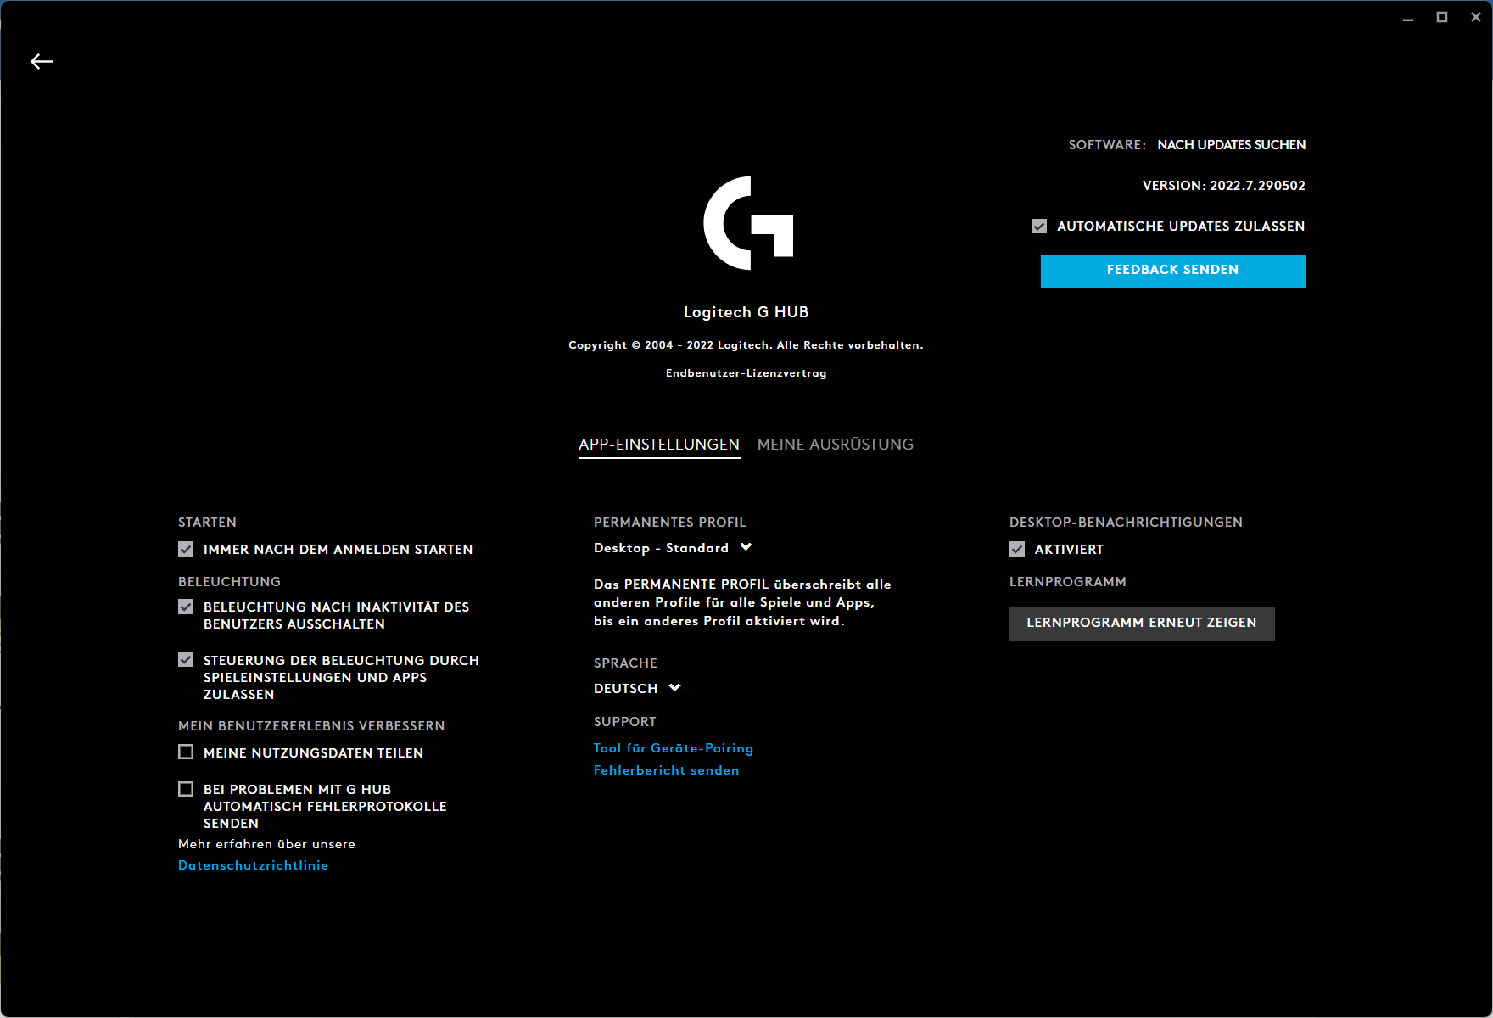Switch to the Meine Ausrüstung tab

(x=836, y=445)
